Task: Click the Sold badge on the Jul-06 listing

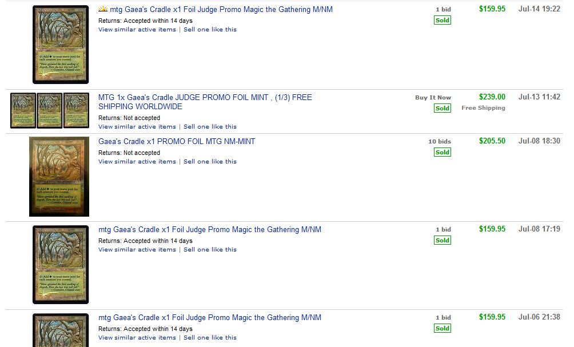Action: 443,328
